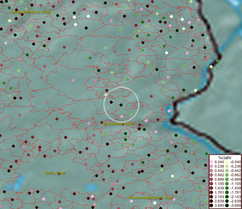Select the -0.040 pale yellow legend swatch

(227, 162)
